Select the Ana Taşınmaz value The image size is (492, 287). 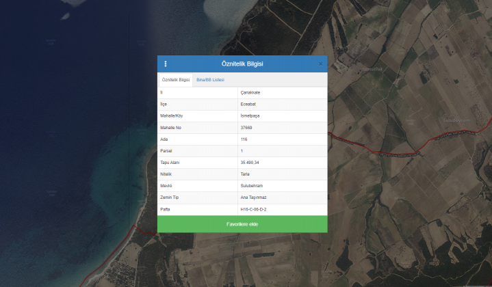point(252,197)
